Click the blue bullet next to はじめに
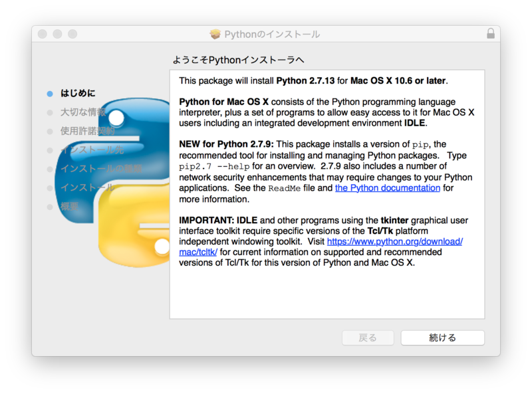This screenshot has width=532, height=394. point(50,94)
